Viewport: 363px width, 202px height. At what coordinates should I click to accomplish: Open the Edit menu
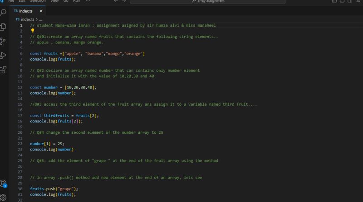tap(22, 1)
